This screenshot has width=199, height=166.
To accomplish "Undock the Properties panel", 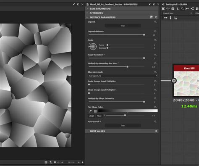I will pos(154,4).
